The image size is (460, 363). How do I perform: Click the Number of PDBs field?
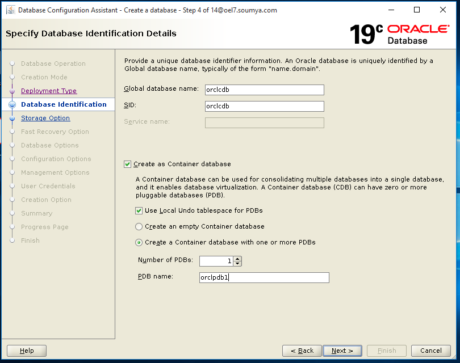point(216,261)
